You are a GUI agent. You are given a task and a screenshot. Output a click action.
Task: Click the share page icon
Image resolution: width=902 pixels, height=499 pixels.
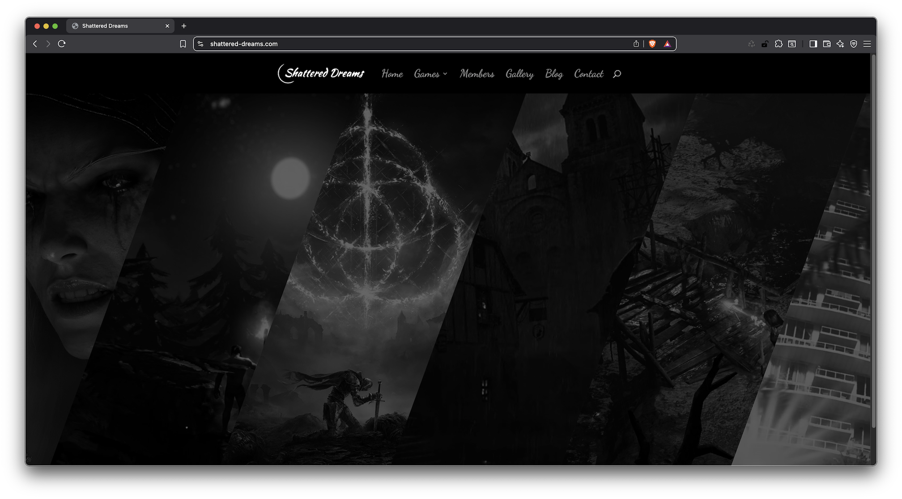[636, 44]
